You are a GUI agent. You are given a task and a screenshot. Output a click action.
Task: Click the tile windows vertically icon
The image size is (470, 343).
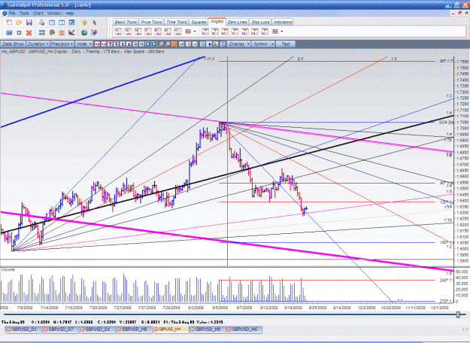click(x=62, y=23)
